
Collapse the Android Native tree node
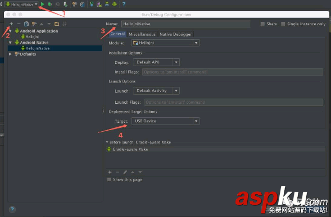[10, 43]
